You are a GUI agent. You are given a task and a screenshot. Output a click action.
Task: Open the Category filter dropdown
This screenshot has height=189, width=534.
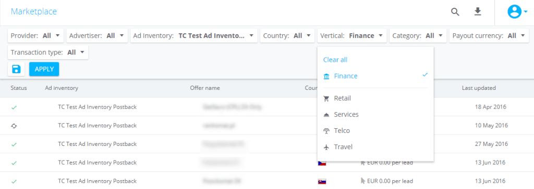418,36
